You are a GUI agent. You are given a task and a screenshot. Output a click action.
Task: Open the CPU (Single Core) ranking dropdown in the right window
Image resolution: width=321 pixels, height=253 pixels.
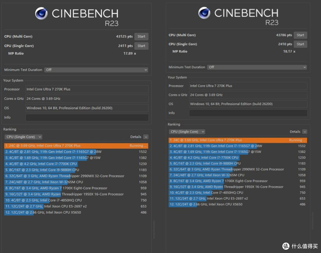click(187, 132)
